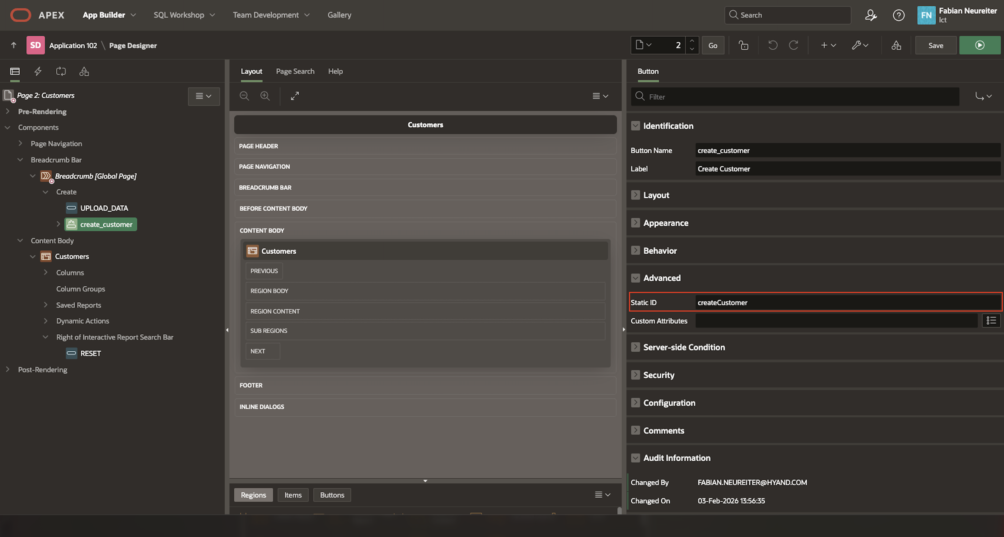
Task: Zoom in on the layout canvas
Action: [265, 96]
